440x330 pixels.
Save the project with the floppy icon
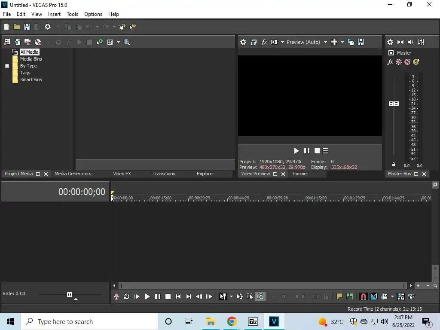coord(27,27)
